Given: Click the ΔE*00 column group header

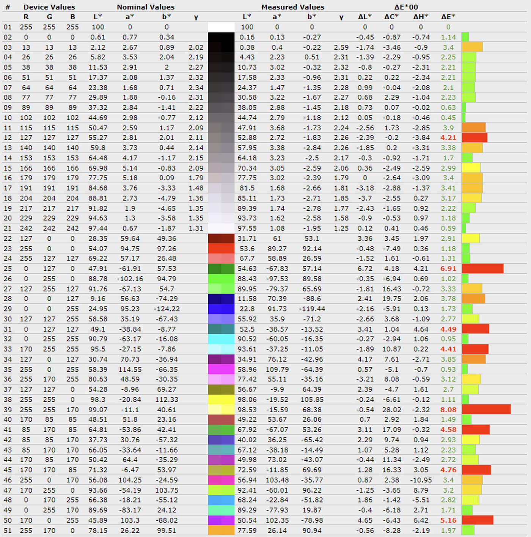Looking at the screenshot, I should tap(406, 7).
